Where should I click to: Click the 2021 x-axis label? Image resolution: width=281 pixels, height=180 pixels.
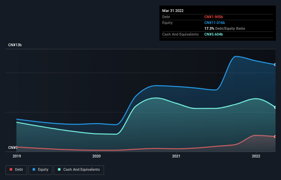point(176,156)
